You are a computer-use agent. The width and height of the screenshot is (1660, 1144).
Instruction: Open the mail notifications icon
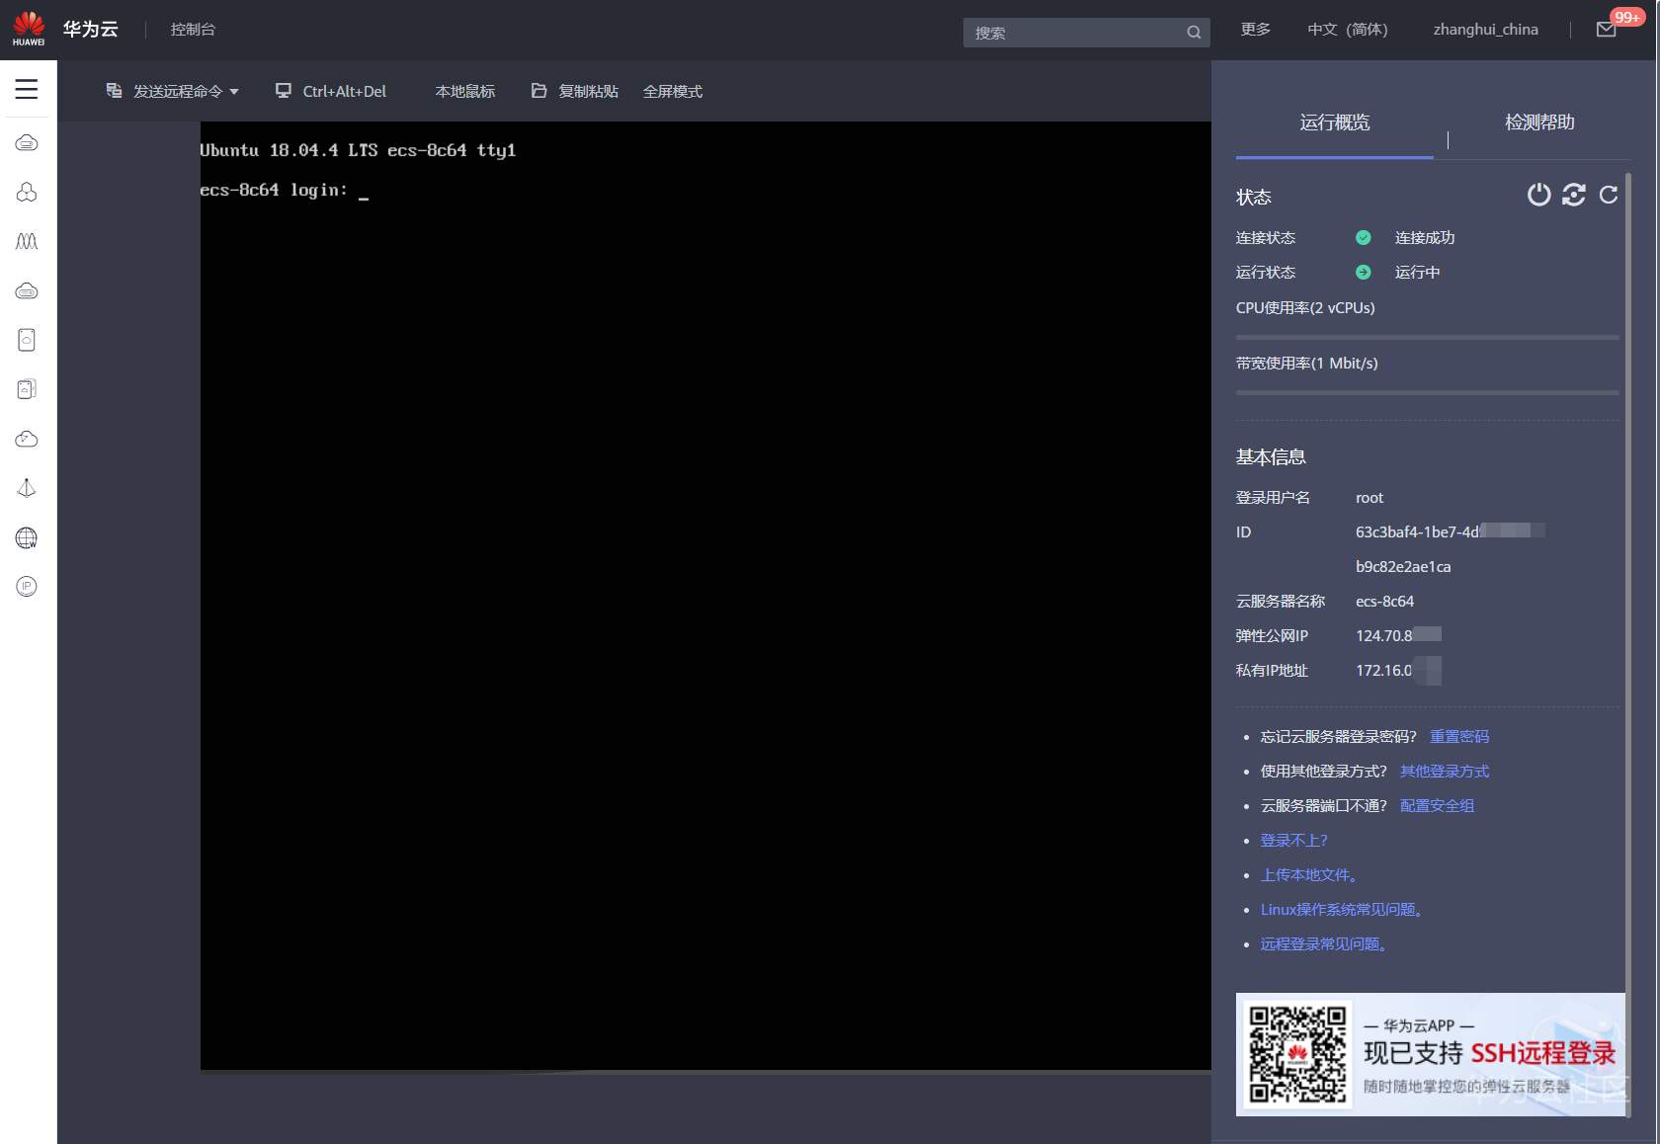(x=1607, y=30)
